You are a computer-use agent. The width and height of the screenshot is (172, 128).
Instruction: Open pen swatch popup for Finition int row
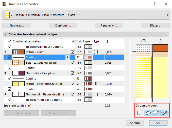coord(88,94)
